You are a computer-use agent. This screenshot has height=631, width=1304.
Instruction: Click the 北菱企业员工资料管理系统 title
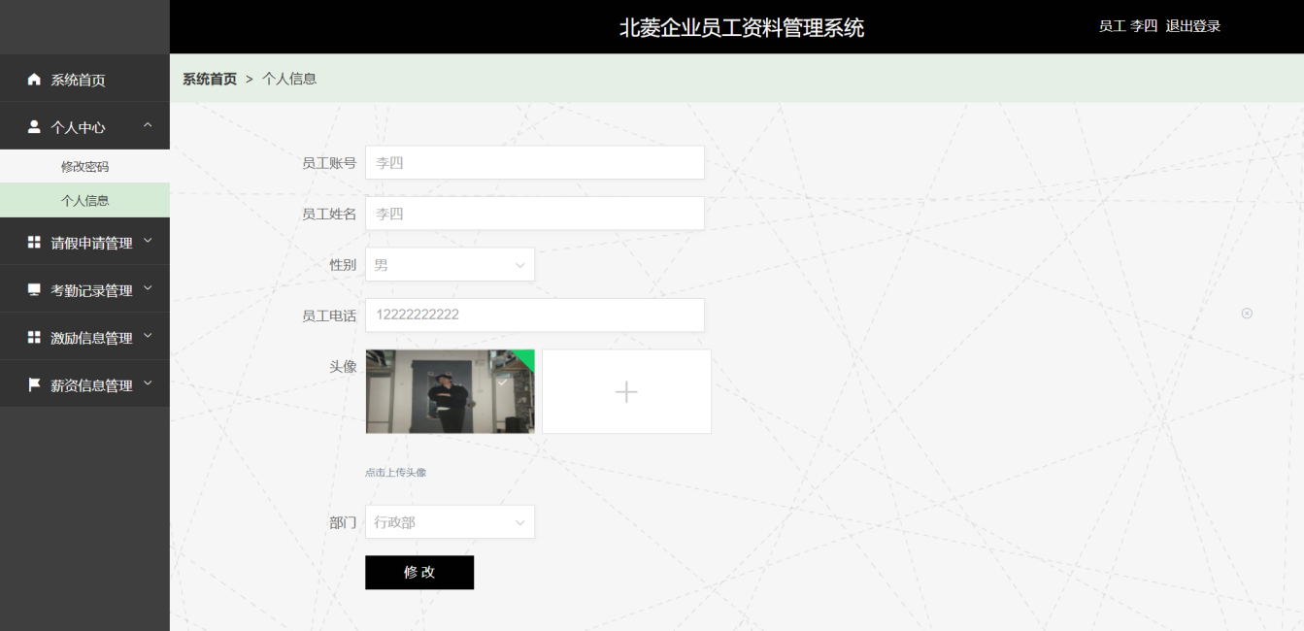[x=742, y=27]
